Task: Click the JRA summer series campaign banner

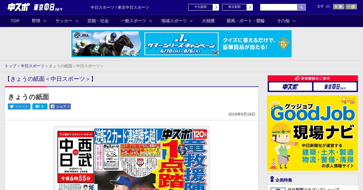Action: [181, 44]
